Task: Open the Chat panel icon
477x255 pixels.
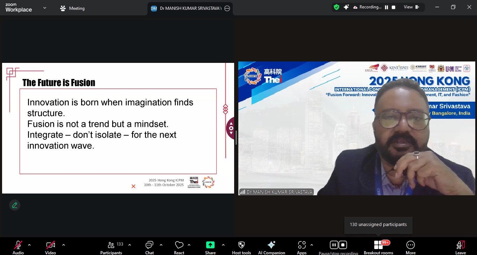Action: (x=150, y=245)
